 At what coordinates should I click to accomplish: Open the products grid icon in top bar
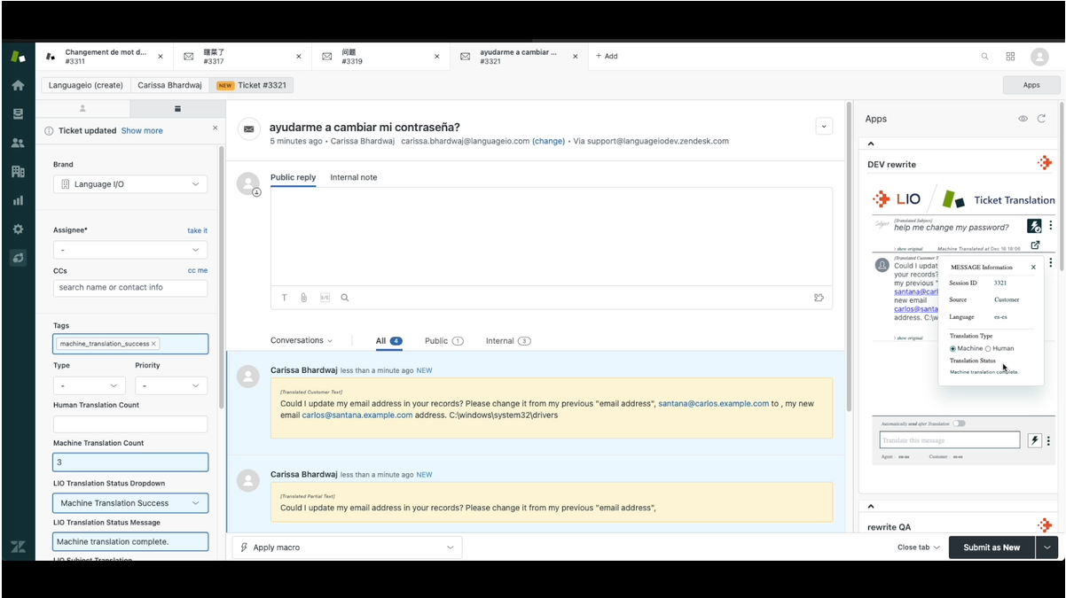[1010, 56]
